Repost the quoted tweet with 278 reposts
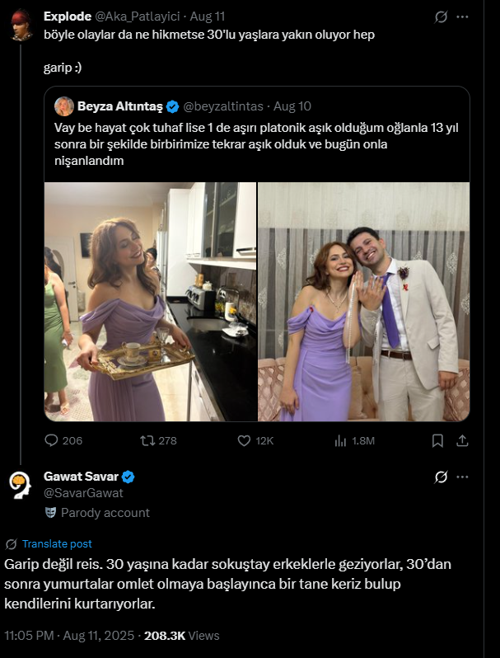The image size is (500, 658). coord(148,440)
